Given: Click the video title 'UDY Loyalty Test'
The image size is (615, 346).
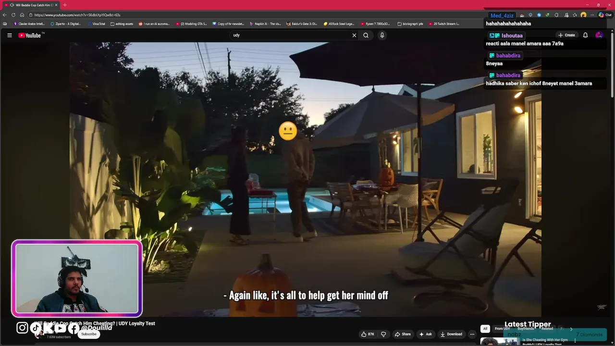Looking at the screenshot, I should 136,323.
